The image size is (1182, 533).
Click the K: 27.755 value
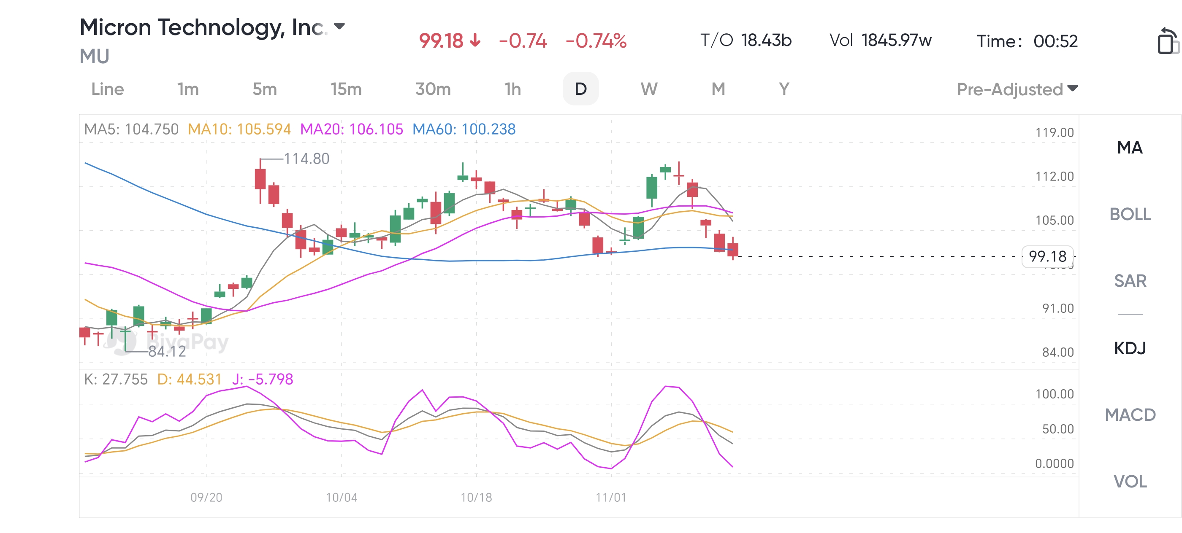tap(116, 380)
